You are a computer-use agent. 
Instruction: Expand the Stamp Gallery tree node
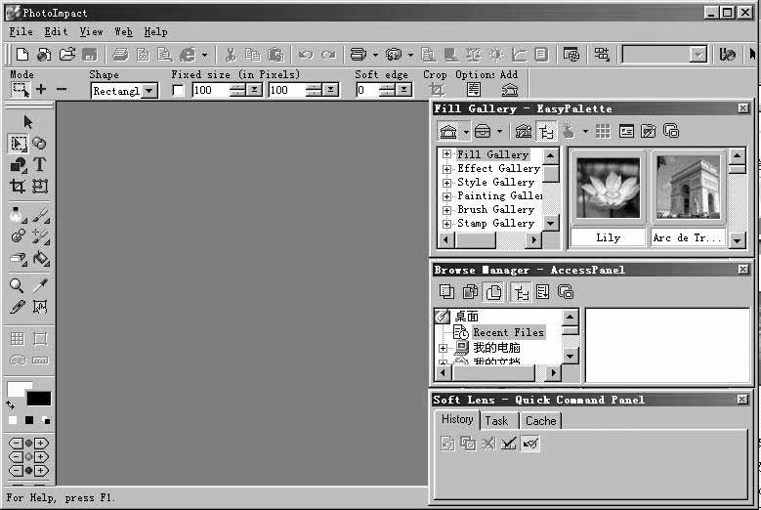(446, 224)
